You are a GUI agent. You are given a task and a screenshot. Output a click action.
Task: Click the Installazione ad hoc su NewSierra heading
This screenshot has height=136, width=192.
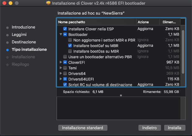click(91, 13)
